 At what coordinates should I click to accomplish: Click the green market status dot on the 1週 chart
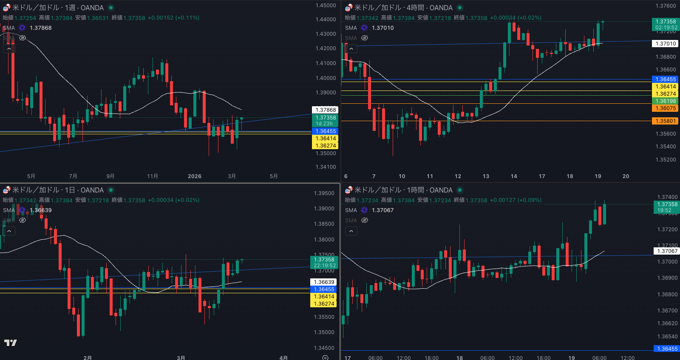coord(111,8)
